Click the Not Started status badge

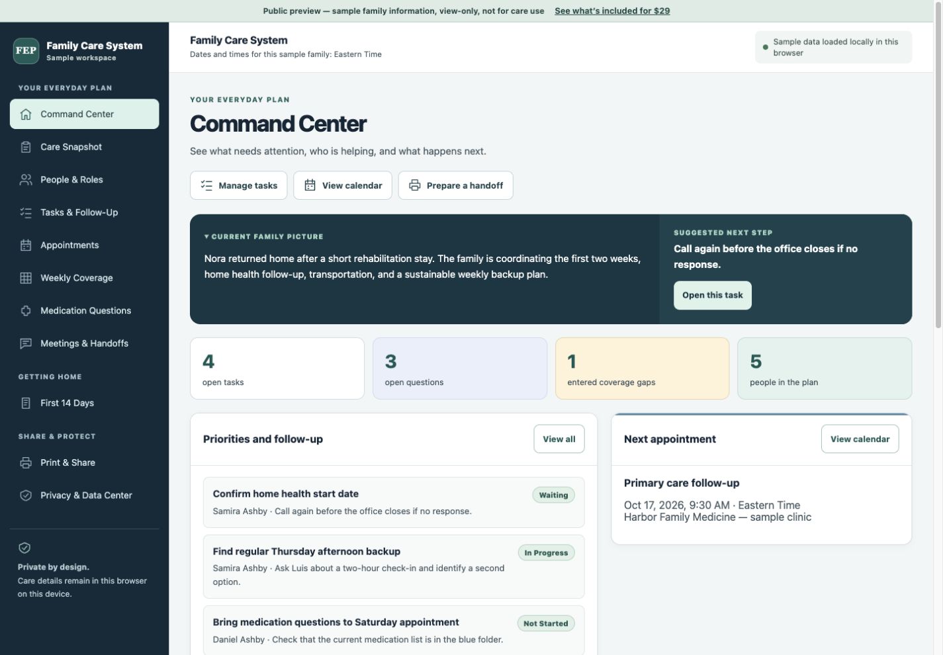click(545, 623)
